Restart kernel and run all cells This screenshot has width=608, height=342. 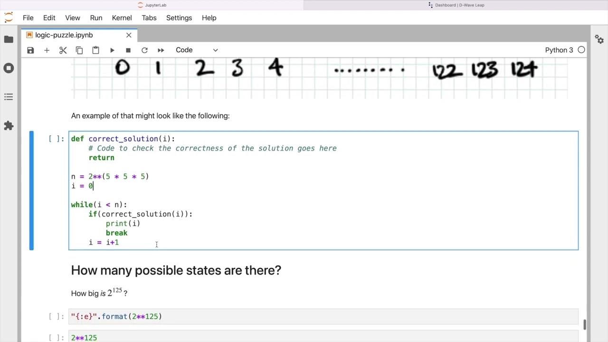coord(161,50)
